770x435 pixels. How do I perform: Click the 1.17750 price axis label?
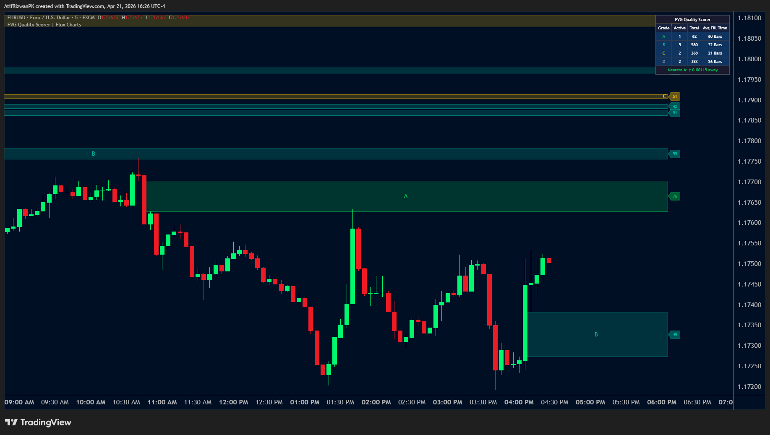point(749,161)
